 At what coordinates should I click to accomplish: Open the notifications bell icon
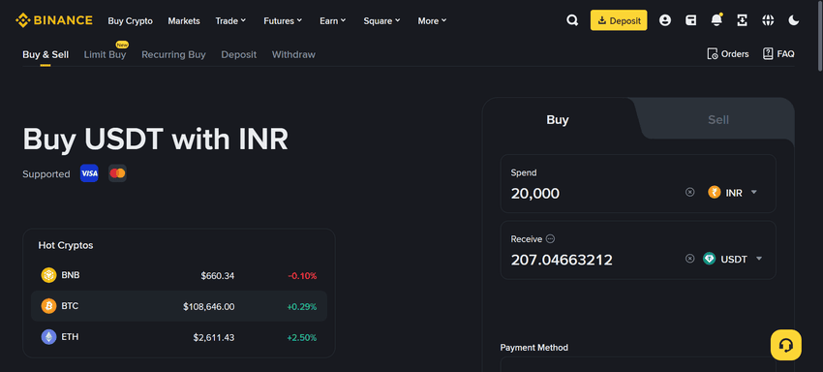[716, 20]
